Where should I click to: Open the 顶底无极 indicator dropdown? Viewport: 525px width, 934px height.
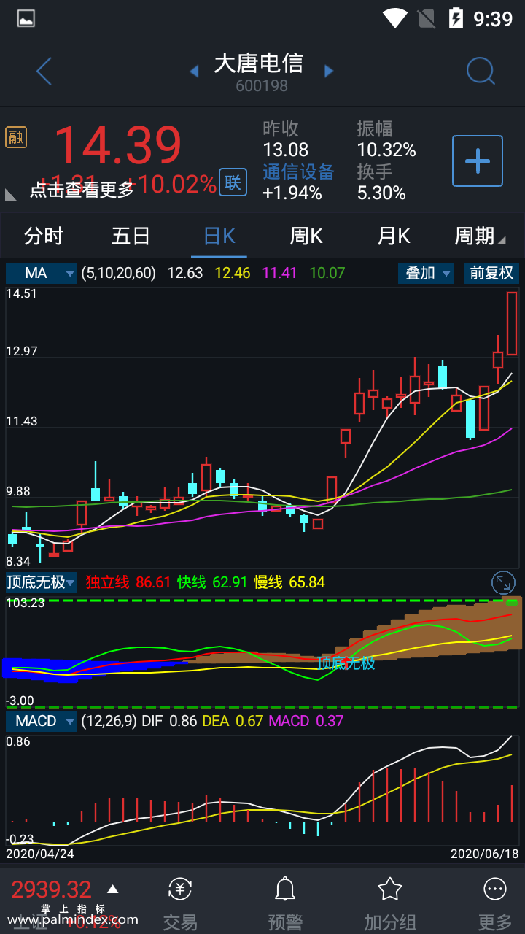(x=42, y=582)
